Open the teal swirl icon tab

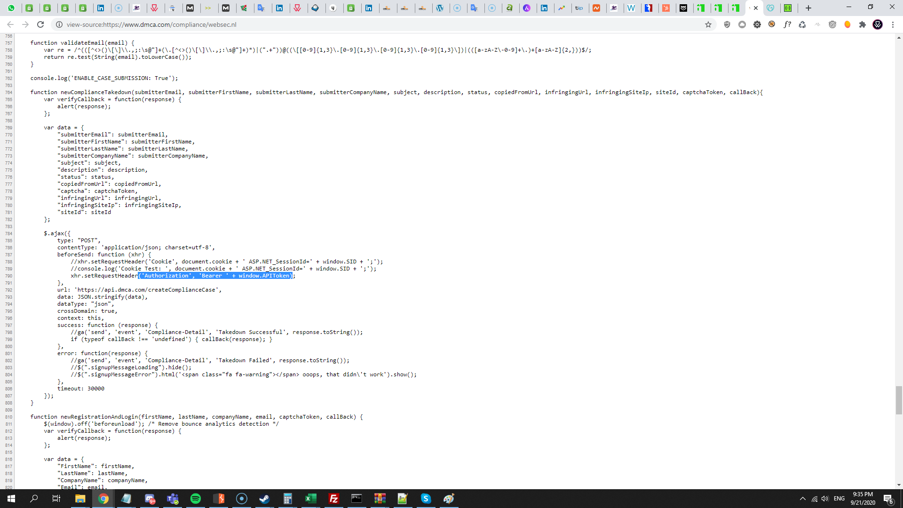[x=770, y=8]
